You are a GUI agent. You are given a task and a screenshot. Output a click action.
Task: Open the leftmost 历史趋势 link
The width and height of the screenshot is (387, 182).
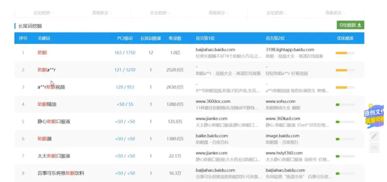(x=43, y=13)
